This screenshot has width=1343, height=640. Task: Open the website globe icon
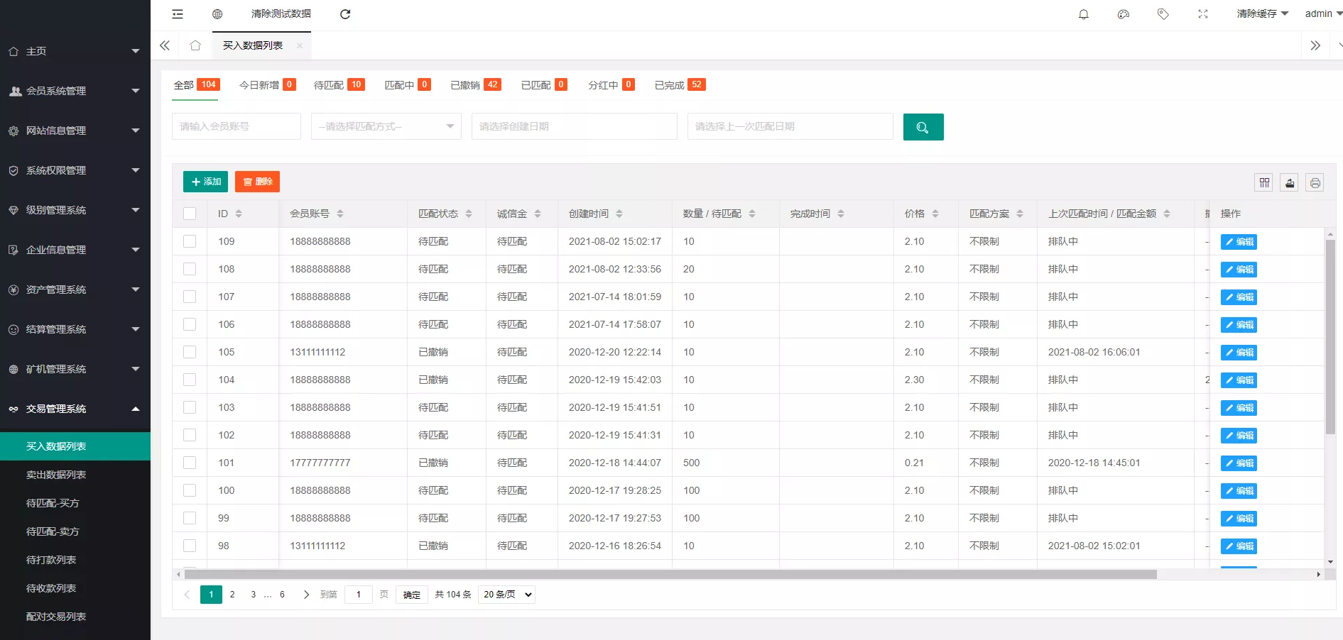pos(217,14)
